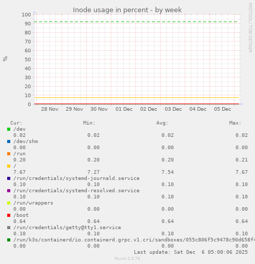Click the "03 Dec" x-axis date label
This screenshot has height=264, width=255.
pyautogui.click(x=173, y=109)
